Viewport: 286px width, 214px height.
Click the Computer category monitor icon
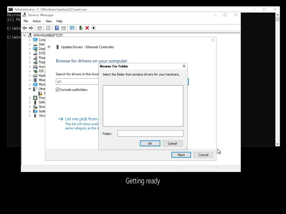[35, 40]
